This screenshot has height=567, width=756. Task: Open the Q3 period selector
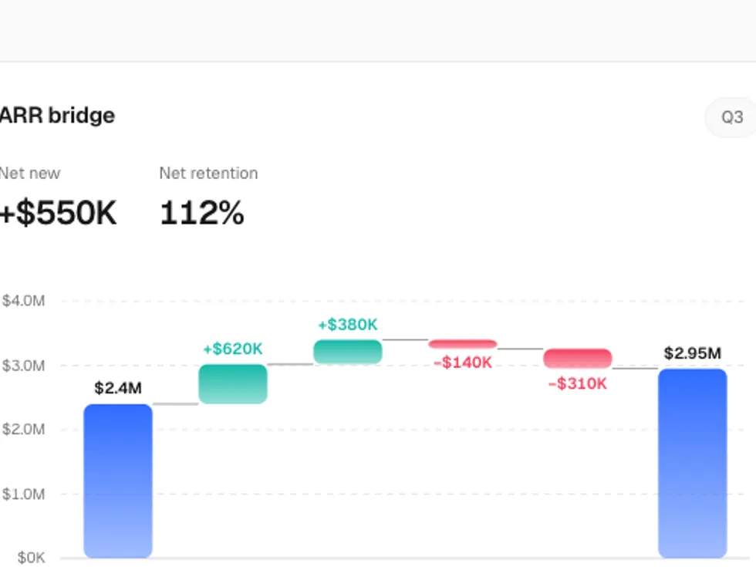pos(731,117)
